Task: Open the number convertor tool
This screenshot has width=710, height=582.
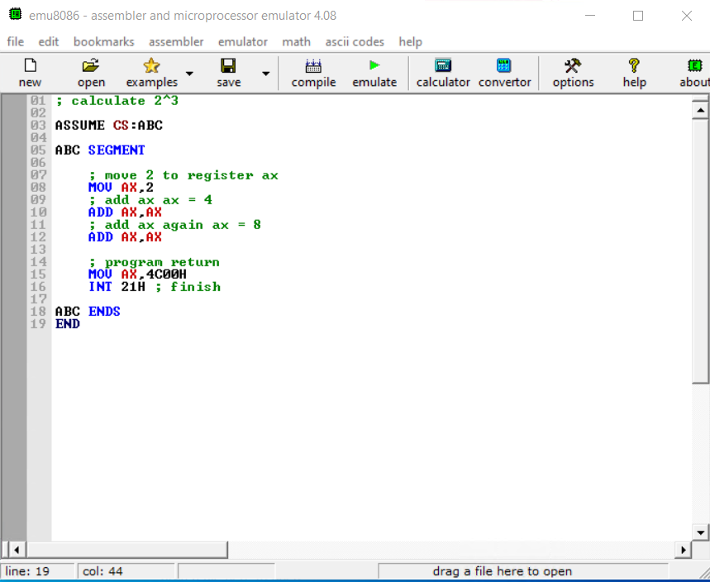Action: [x=504, y=73]
